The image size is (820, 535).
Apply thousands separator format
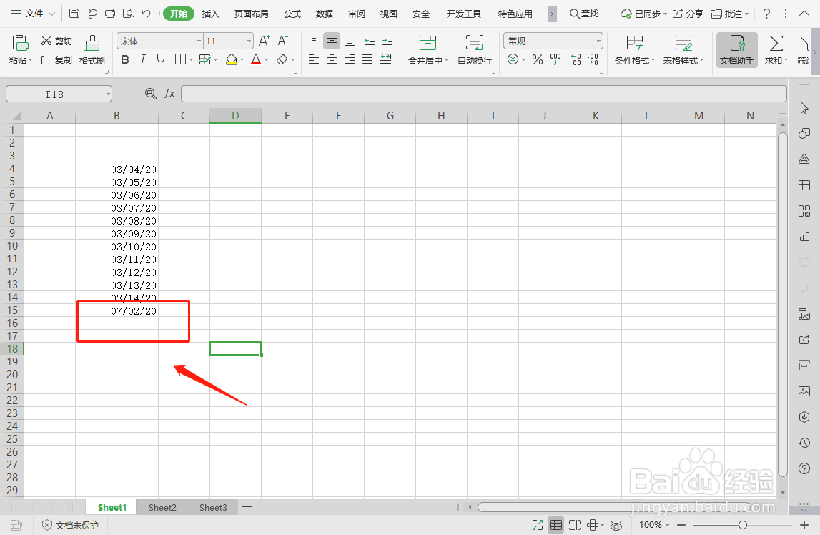(x=555, y=59)
